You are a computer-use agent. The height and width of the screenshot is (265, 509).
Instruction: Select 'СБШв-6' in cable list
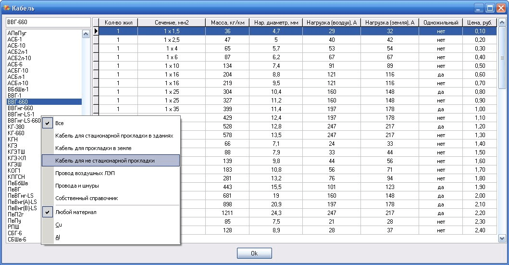tap(16, 240)
